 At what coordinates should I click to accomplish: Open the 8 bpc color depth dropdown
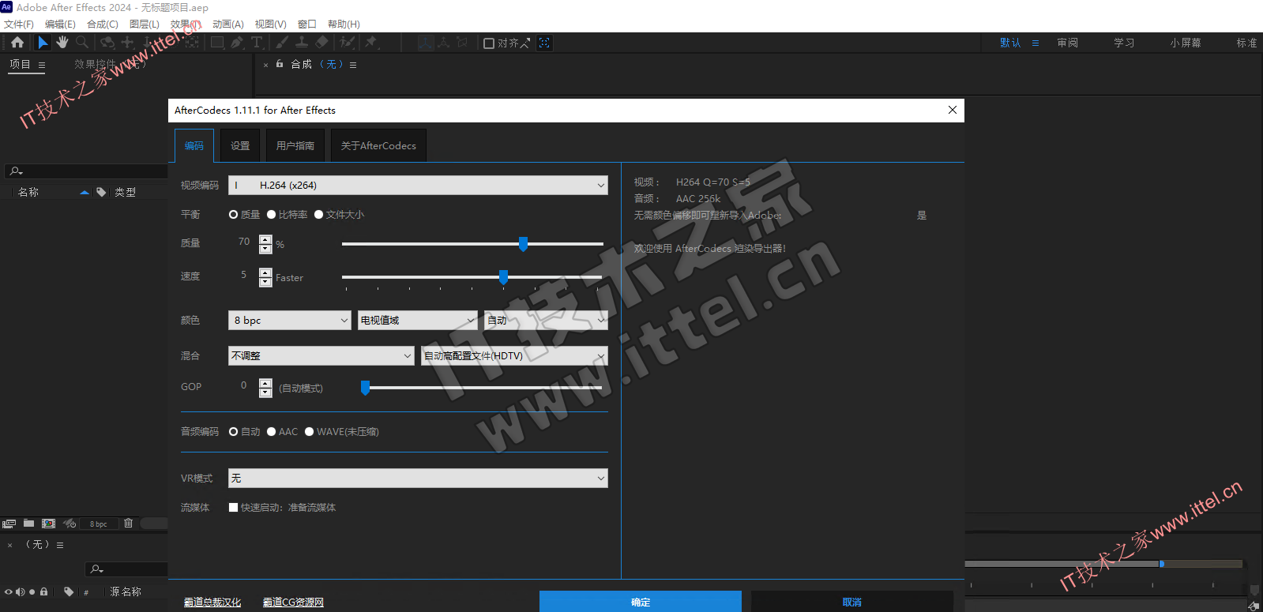tap(289, 321)
